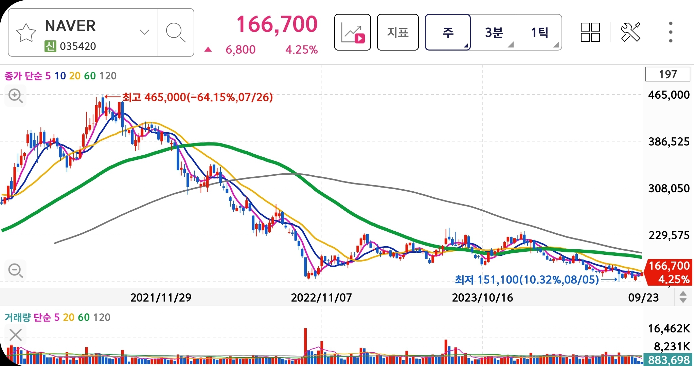Select the 5-period moving average legend
The image size is (694, 366).
click(x=48, y=76)
